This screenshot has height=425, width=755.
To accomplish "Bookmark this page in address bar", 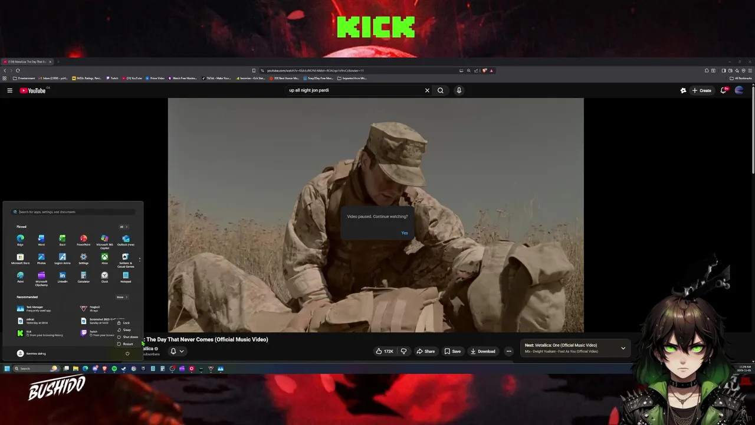I will [254, 70].
